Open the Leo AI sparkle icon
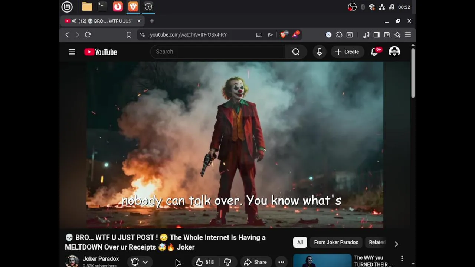 pos(397,35)
